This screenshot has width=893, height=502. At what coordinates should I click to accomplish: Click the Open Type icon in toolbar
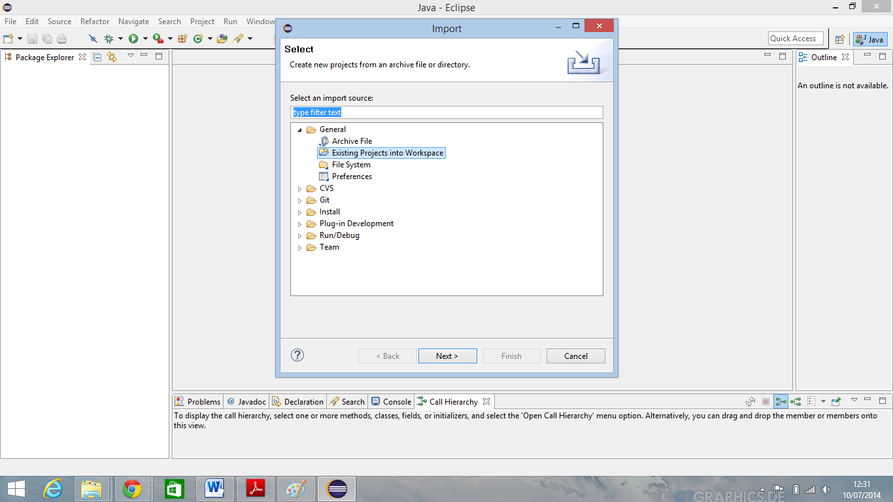(222, 39)
